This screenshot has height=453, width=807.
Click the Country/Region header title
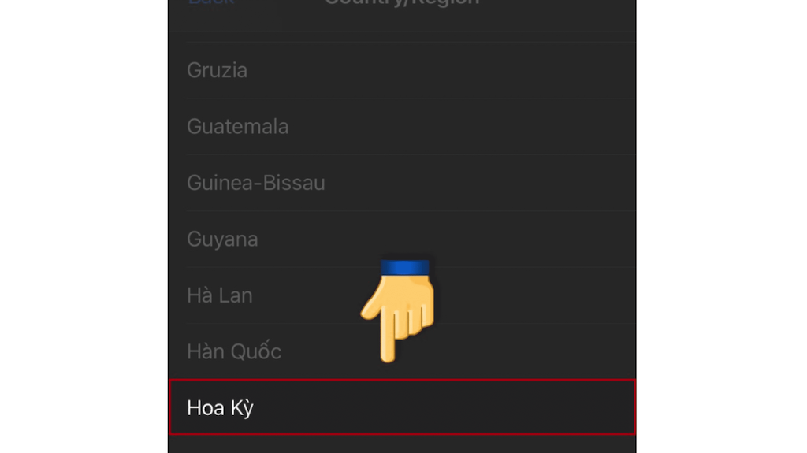coord(402,2)
